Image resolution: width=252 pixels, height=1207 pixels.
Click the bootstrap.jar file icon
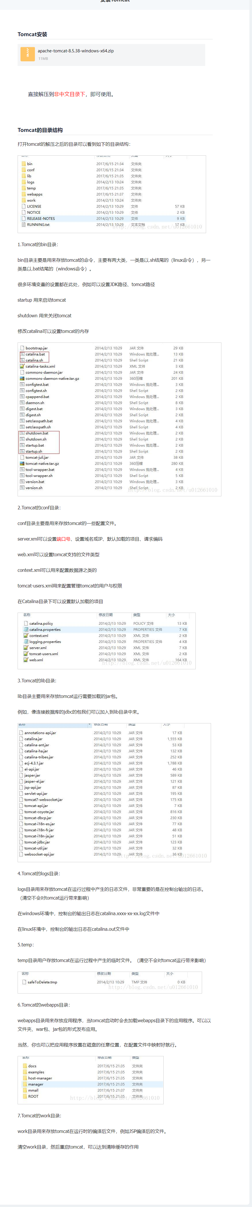22,348
